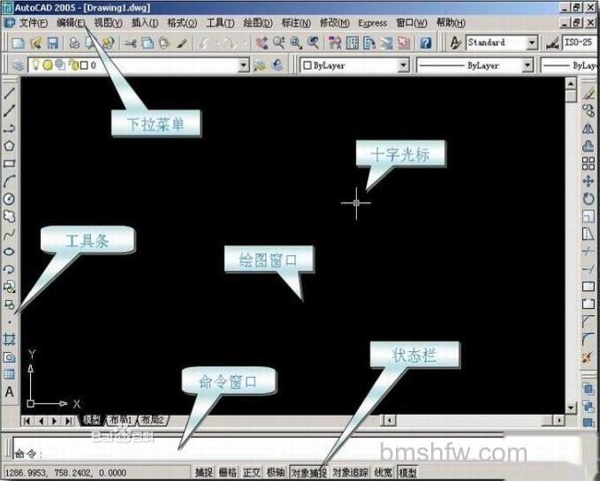Toggle 正交 ortho mode
The image size is (600, 481).
click(x=252, y=472)
